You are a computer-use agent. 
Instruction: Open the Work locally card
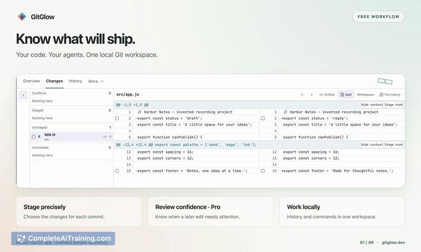(x=342, y=211)
